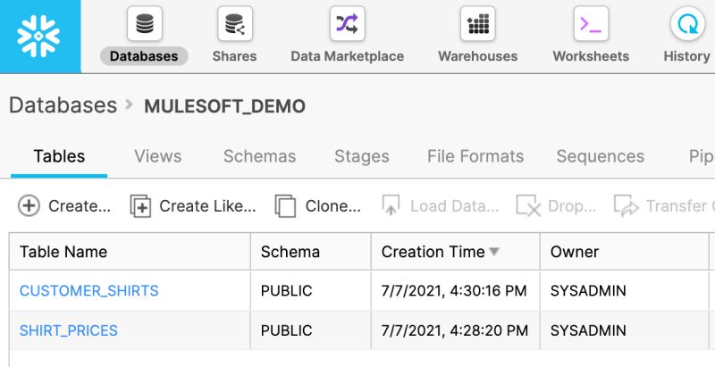Switch to the Sequences tab
This screenshot has height=367, width=715.
[600, 156]
